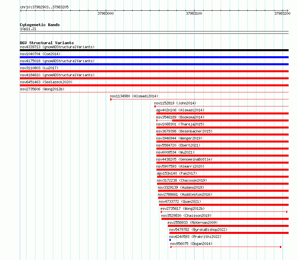Click the DGV Structural Variants track title

point(47,43)
